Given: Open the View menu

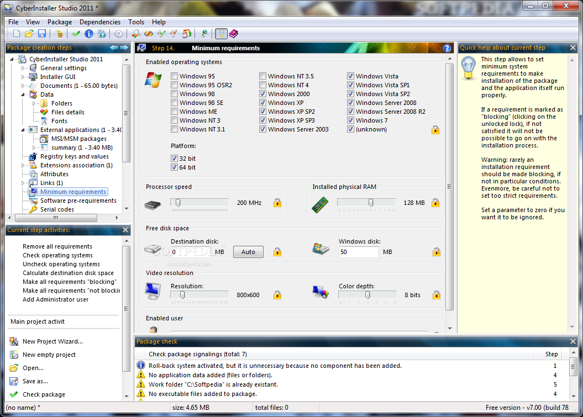Looking at the screenshot, I should pos(33,22).
